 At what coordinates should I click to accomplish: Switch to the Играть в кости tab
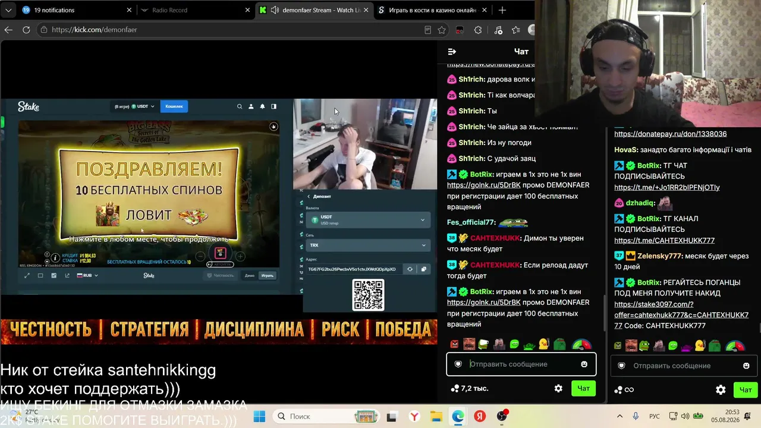433,10
